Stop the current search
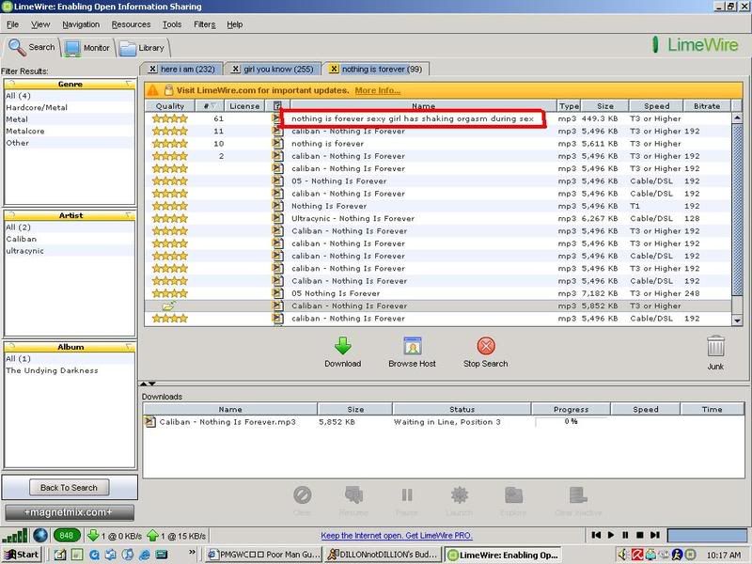 (485, 352)
